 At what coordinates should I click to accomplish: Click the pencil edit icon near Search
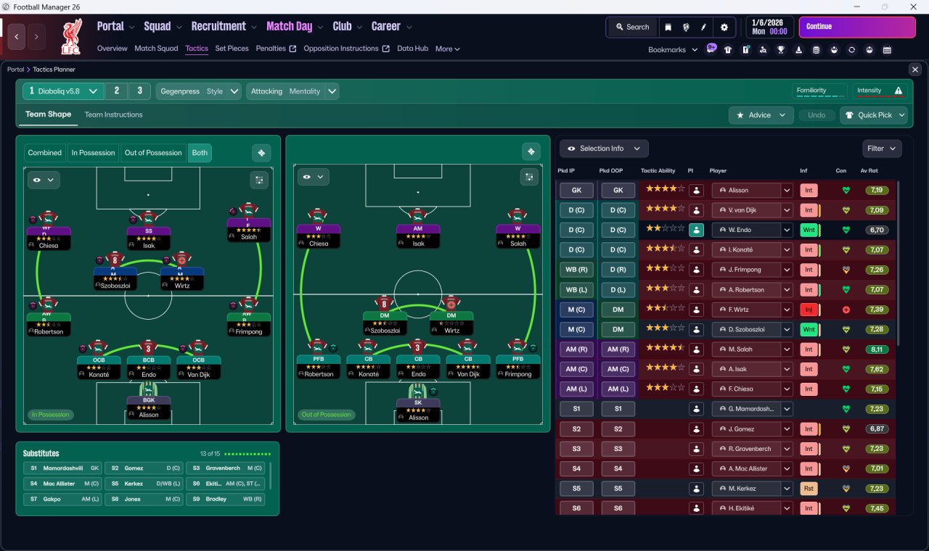pyautogui.click(x=704, y=27)
